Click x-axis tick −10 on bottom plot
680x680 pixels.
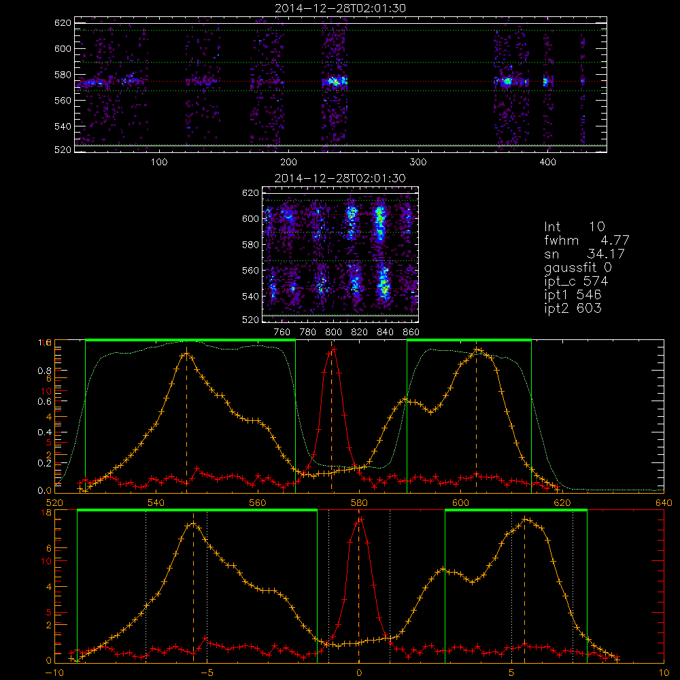[54, 673]
